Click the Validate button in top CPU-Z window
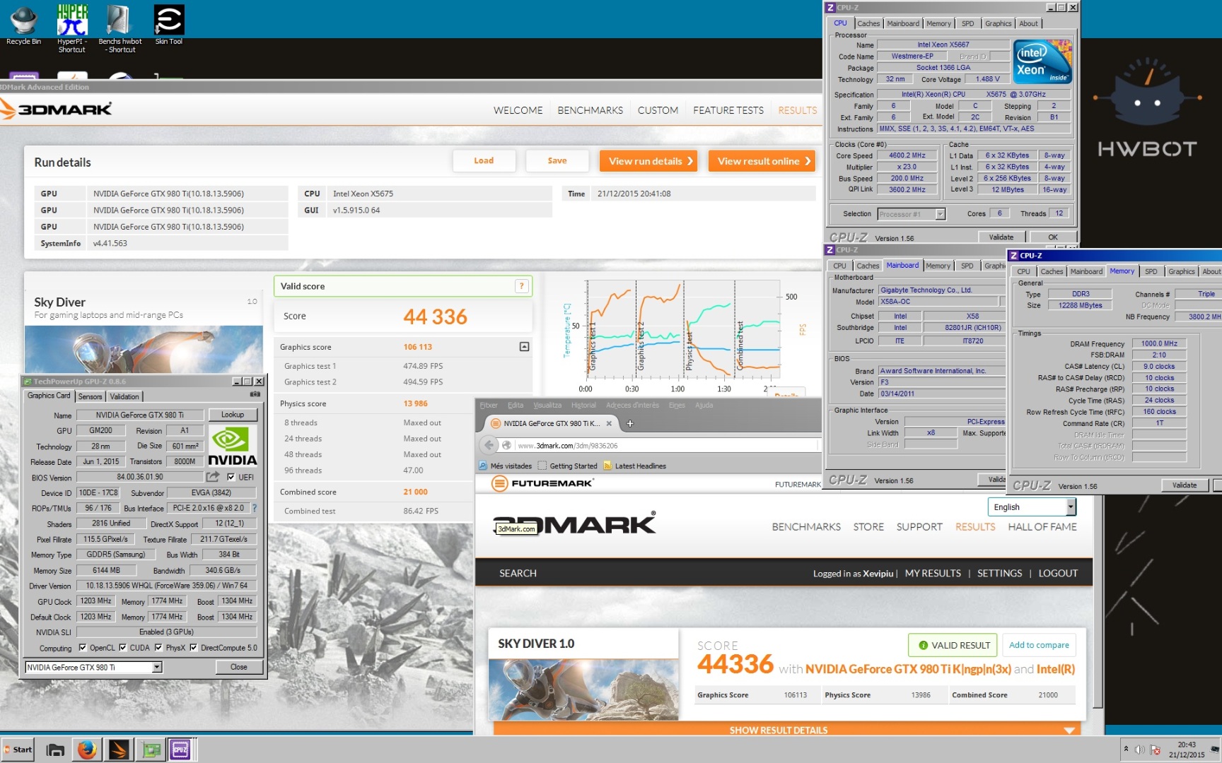The height and width of the screenshot is (763, 1222). 1001,237
